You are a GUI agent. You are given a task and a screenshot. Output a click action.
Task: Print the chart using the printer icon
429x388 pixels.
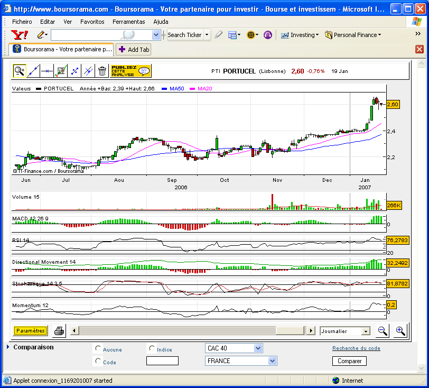[59, 331]
